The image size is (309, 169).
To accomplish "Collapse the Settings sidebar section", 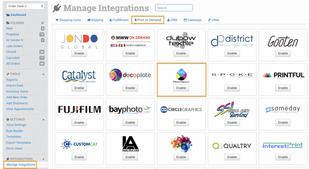I will tap(43, 119).
